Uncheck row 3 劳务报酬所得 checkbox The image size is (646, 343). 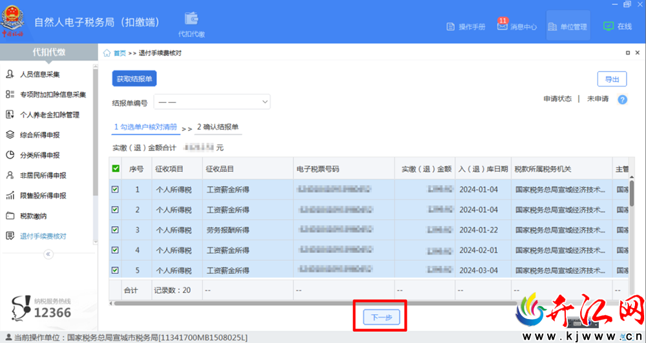click(x=116, y=230)
